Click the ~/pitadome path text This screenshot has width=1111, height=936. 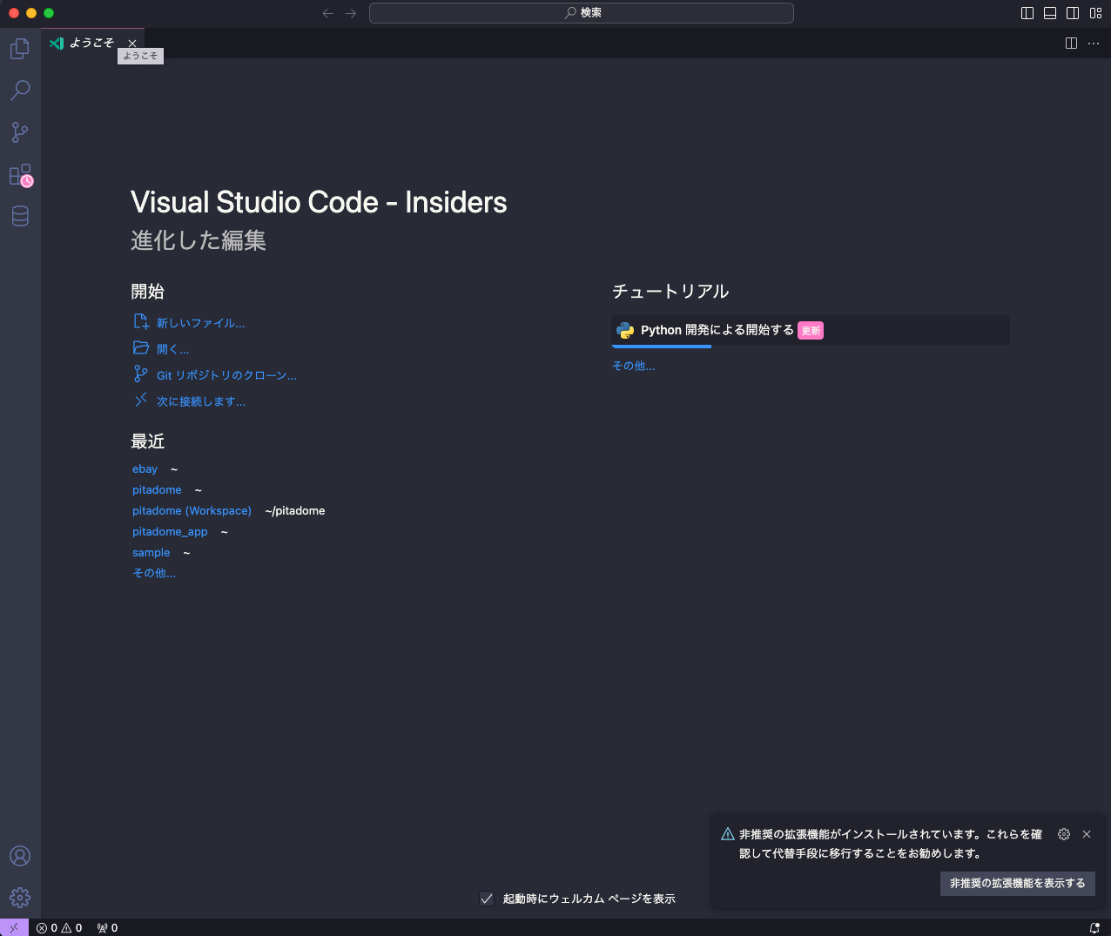click(295, 511)
